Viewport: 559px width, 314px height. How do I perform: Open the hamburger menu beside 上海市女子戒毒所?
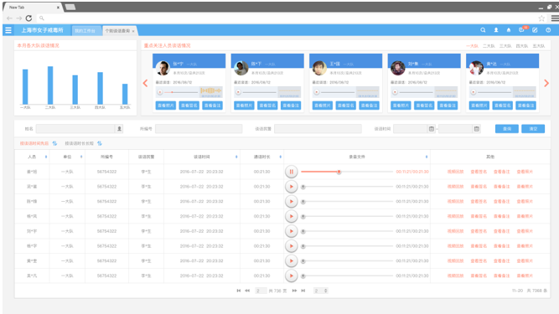8,30
